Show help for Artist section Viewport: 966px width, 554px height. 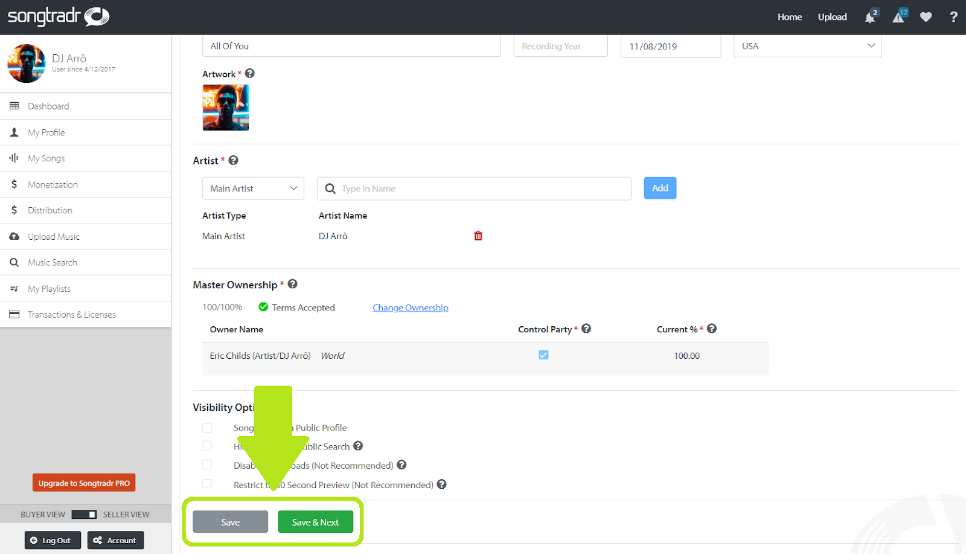click(x=234, y=160)
